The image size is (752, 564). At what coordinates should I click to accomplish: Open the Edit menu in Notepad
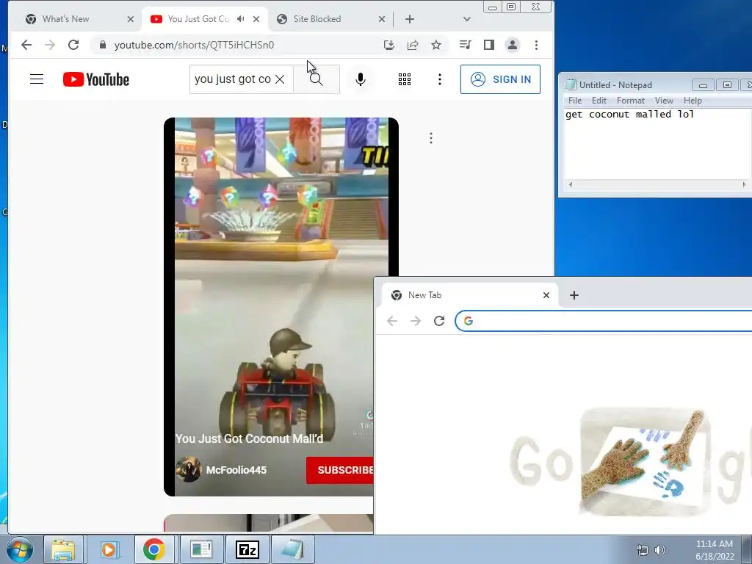point(599,100)
